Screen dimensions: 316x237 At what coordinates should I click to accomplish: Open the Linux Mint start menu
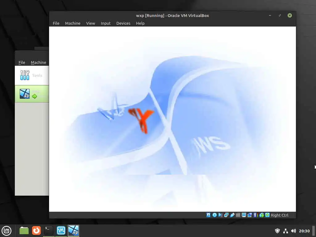click(x=6, y=231)
